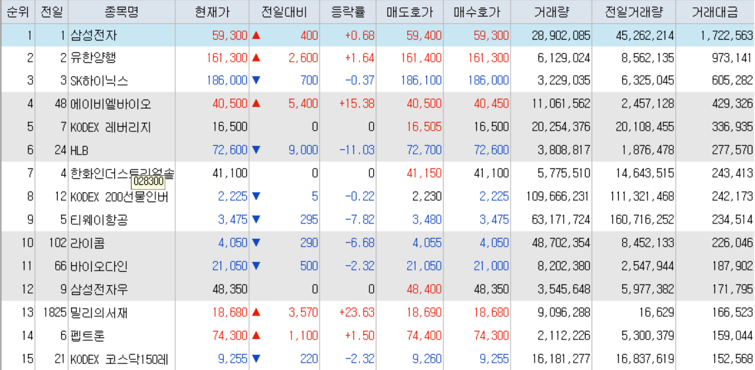Select the 펩트론 stock name

click(87, 336)
